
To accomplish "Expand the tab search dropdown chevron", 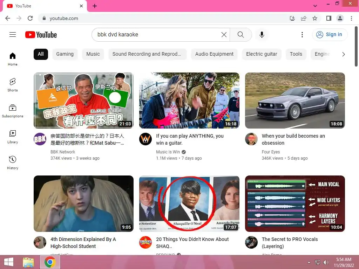I will pyautogui.click(x=315, y=6).
